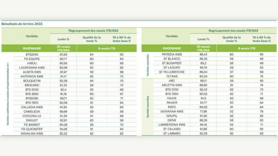Image resolution: width=278 pixels, height=156 pixels.
Task: Click BTS5090 variety name
Action: tap(32, 98)
